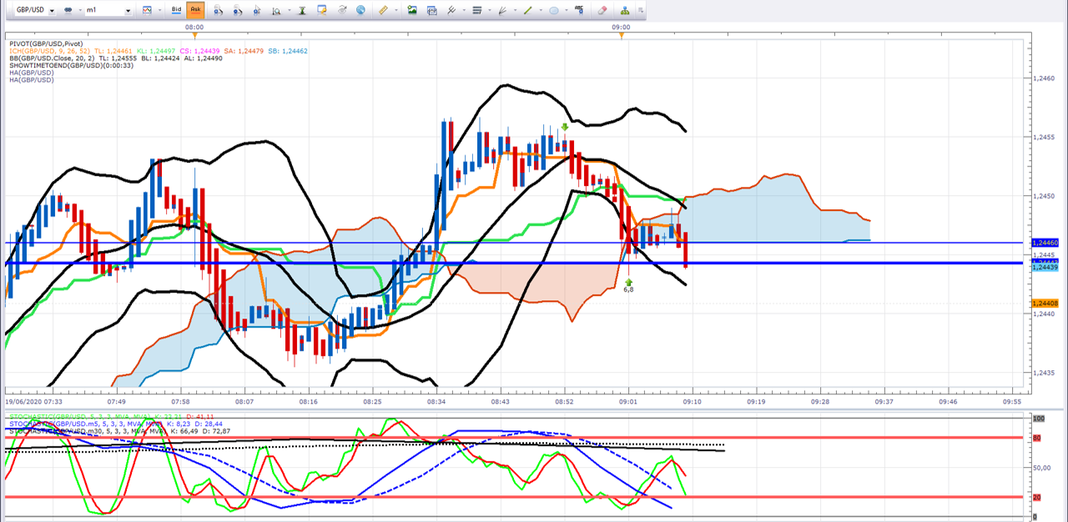Switch chart to Bid prices

176,11
